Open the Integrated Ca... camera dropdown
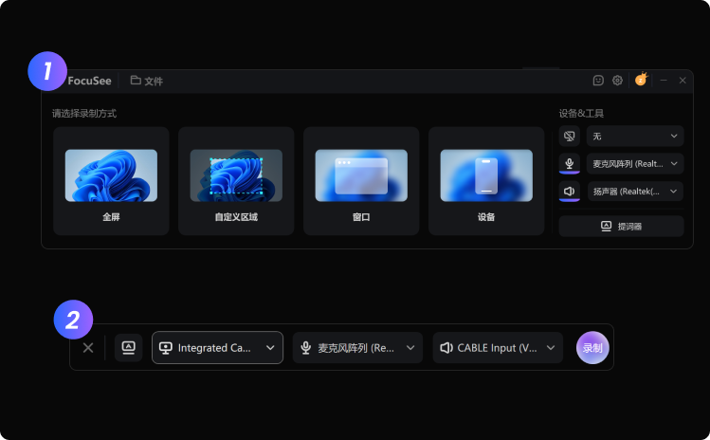The width and height of the screenshot is (710, 440). tap(217, 348)
